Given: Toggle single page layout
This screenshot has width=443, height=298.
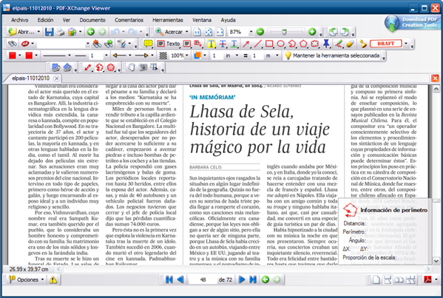Looking at the screenshot, I should click(376, 280).
